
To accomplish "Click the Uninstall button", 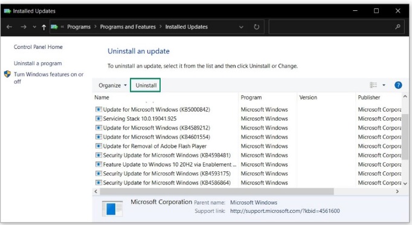I will (146, 85).
